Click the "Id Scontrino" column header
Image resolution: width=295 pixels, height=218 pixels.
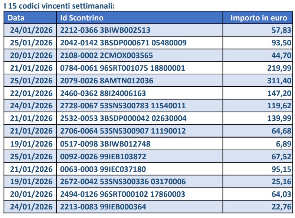pyautogui.click(x=82, y=17)
